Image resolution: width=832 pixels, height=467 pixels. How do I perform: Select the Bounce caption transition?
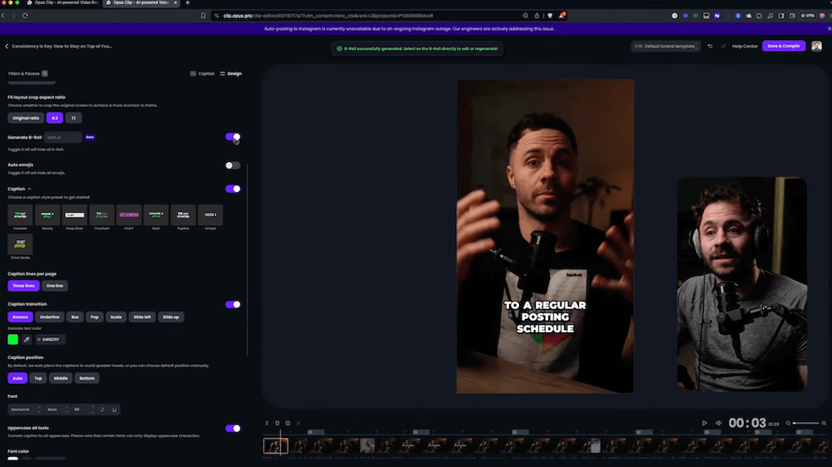pyautogui.click(x=20, y=317)
